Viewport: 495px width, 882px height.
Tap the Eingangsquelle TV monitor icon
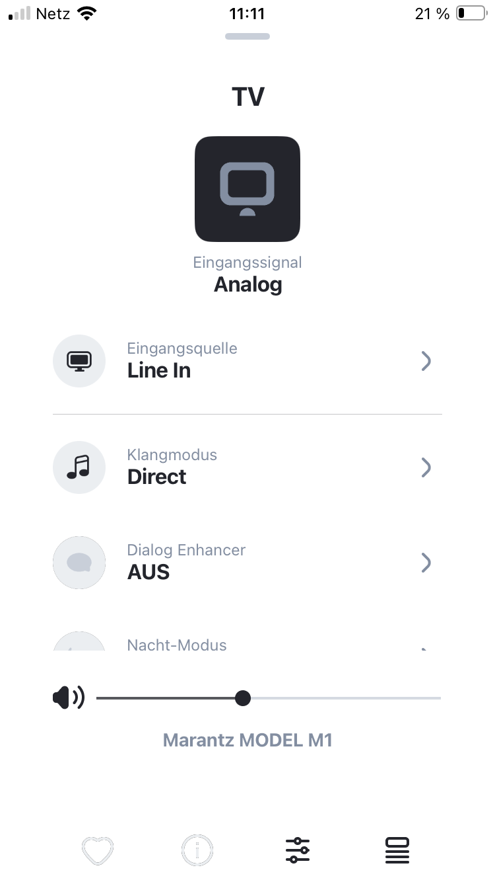click(79, 361)
